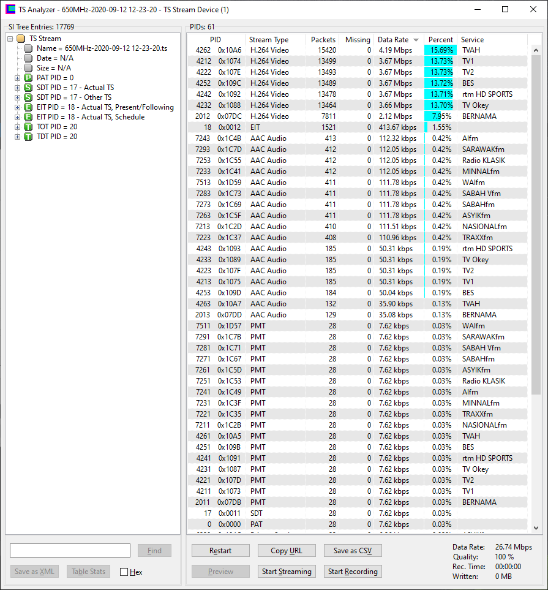The height and width of the screenshot is (590, 548).
Task: Sort by the Stream Type column header
Action: tap(269, 40)
